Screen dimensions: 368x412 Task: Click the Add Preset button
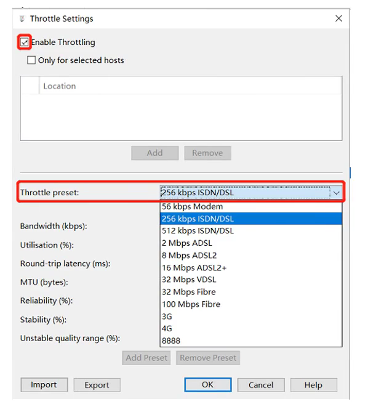(x=146, y=358)
